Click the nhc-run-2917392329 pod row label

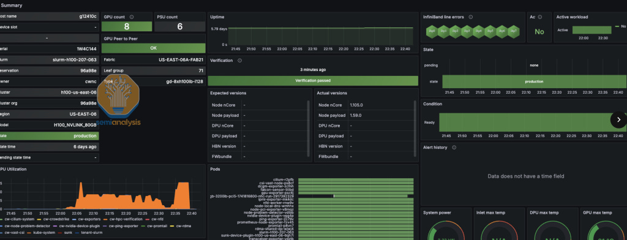coord(252,197)
